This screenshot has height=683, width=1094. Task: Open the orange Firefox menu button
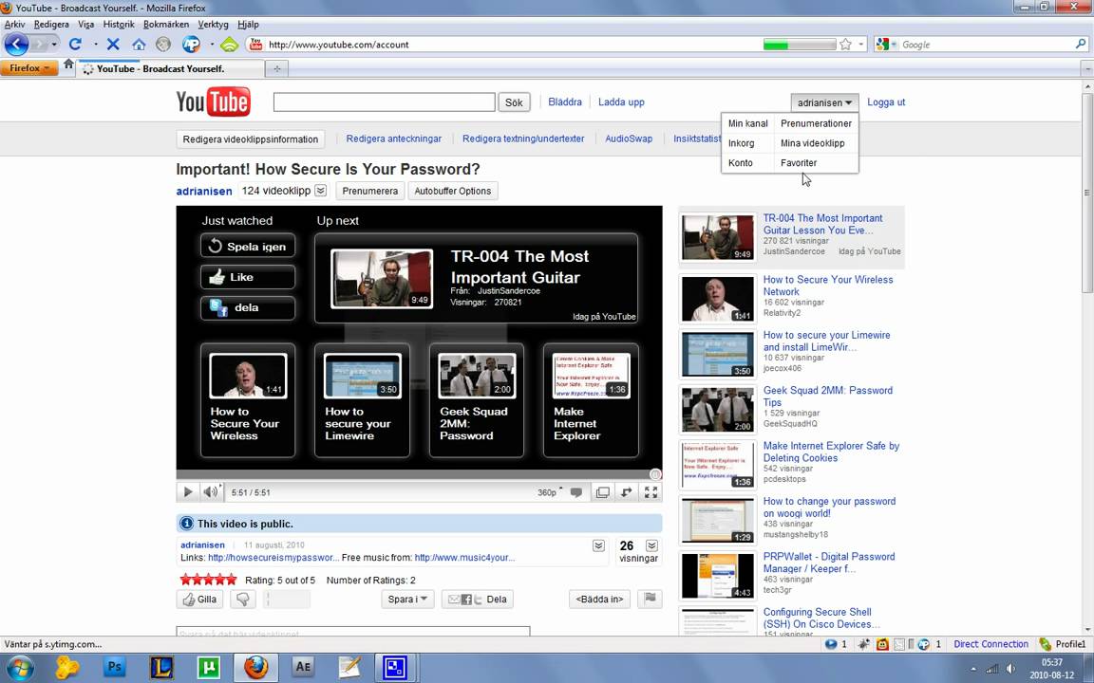pyautogui.click(x=28, y=68)
